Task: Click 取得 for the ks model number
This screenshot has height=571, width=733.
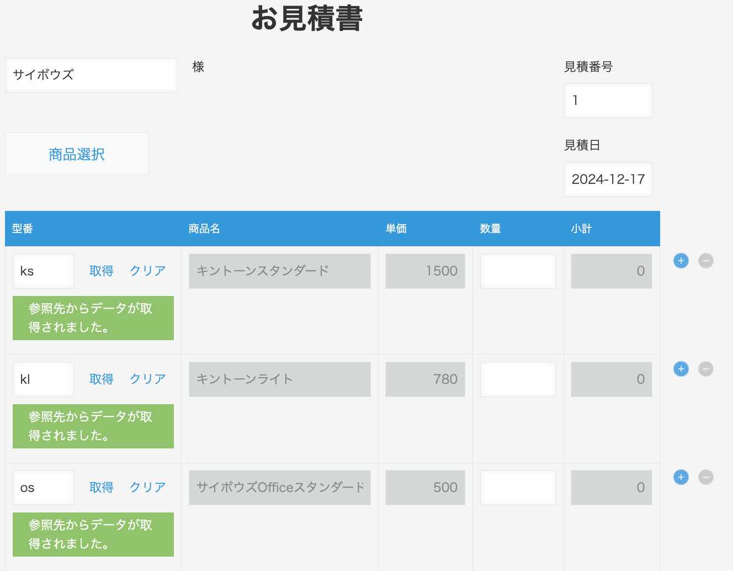Action: (102, 271)
